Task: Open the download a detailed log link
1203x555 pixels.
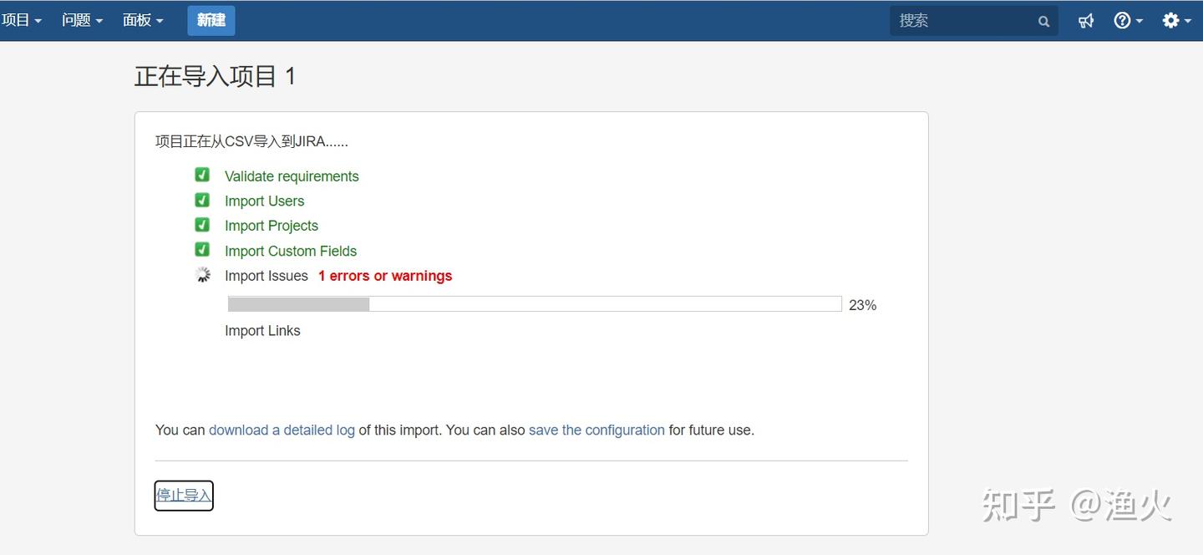Action: (282, 430)
